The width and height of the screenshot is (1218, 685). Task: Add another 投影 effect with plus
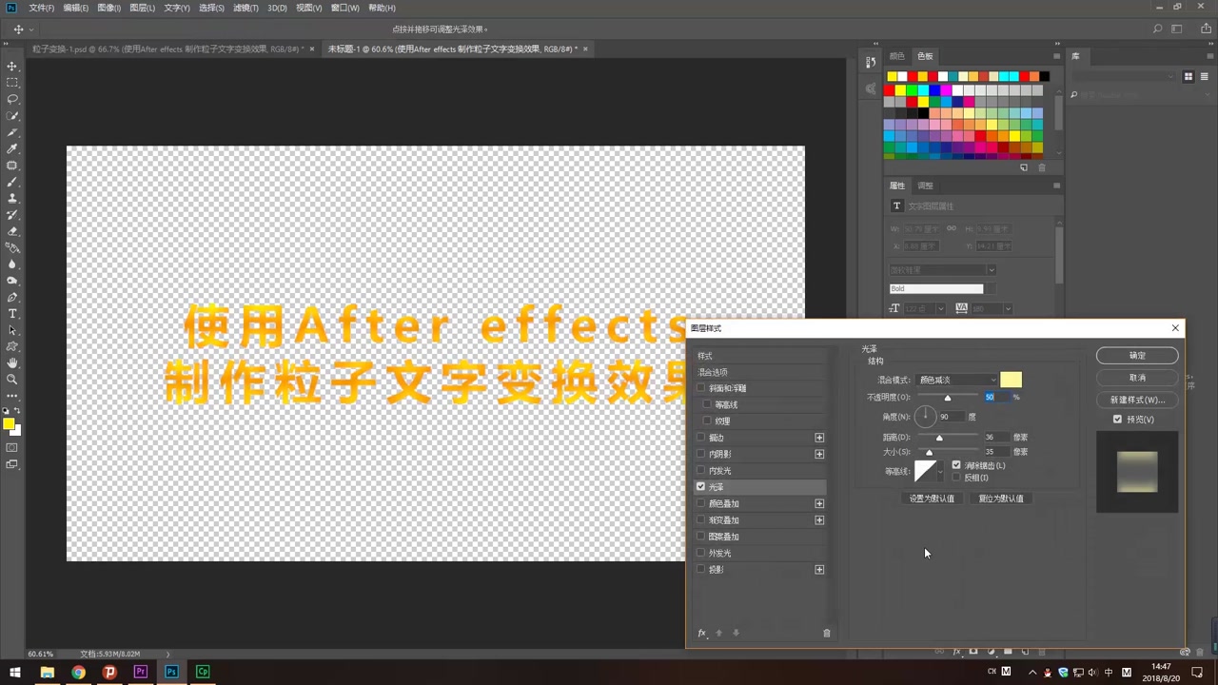tap(819, 569)
